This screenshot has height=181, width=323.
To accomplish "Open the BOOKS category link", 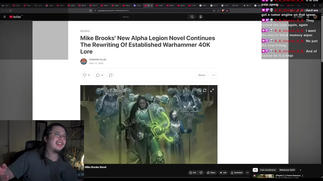I will [85, 31].
